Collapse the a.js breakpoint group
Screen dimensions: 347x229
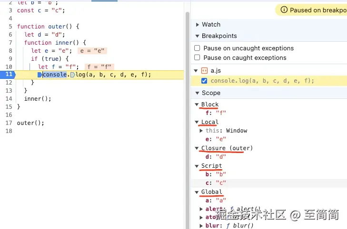point(196,71)
